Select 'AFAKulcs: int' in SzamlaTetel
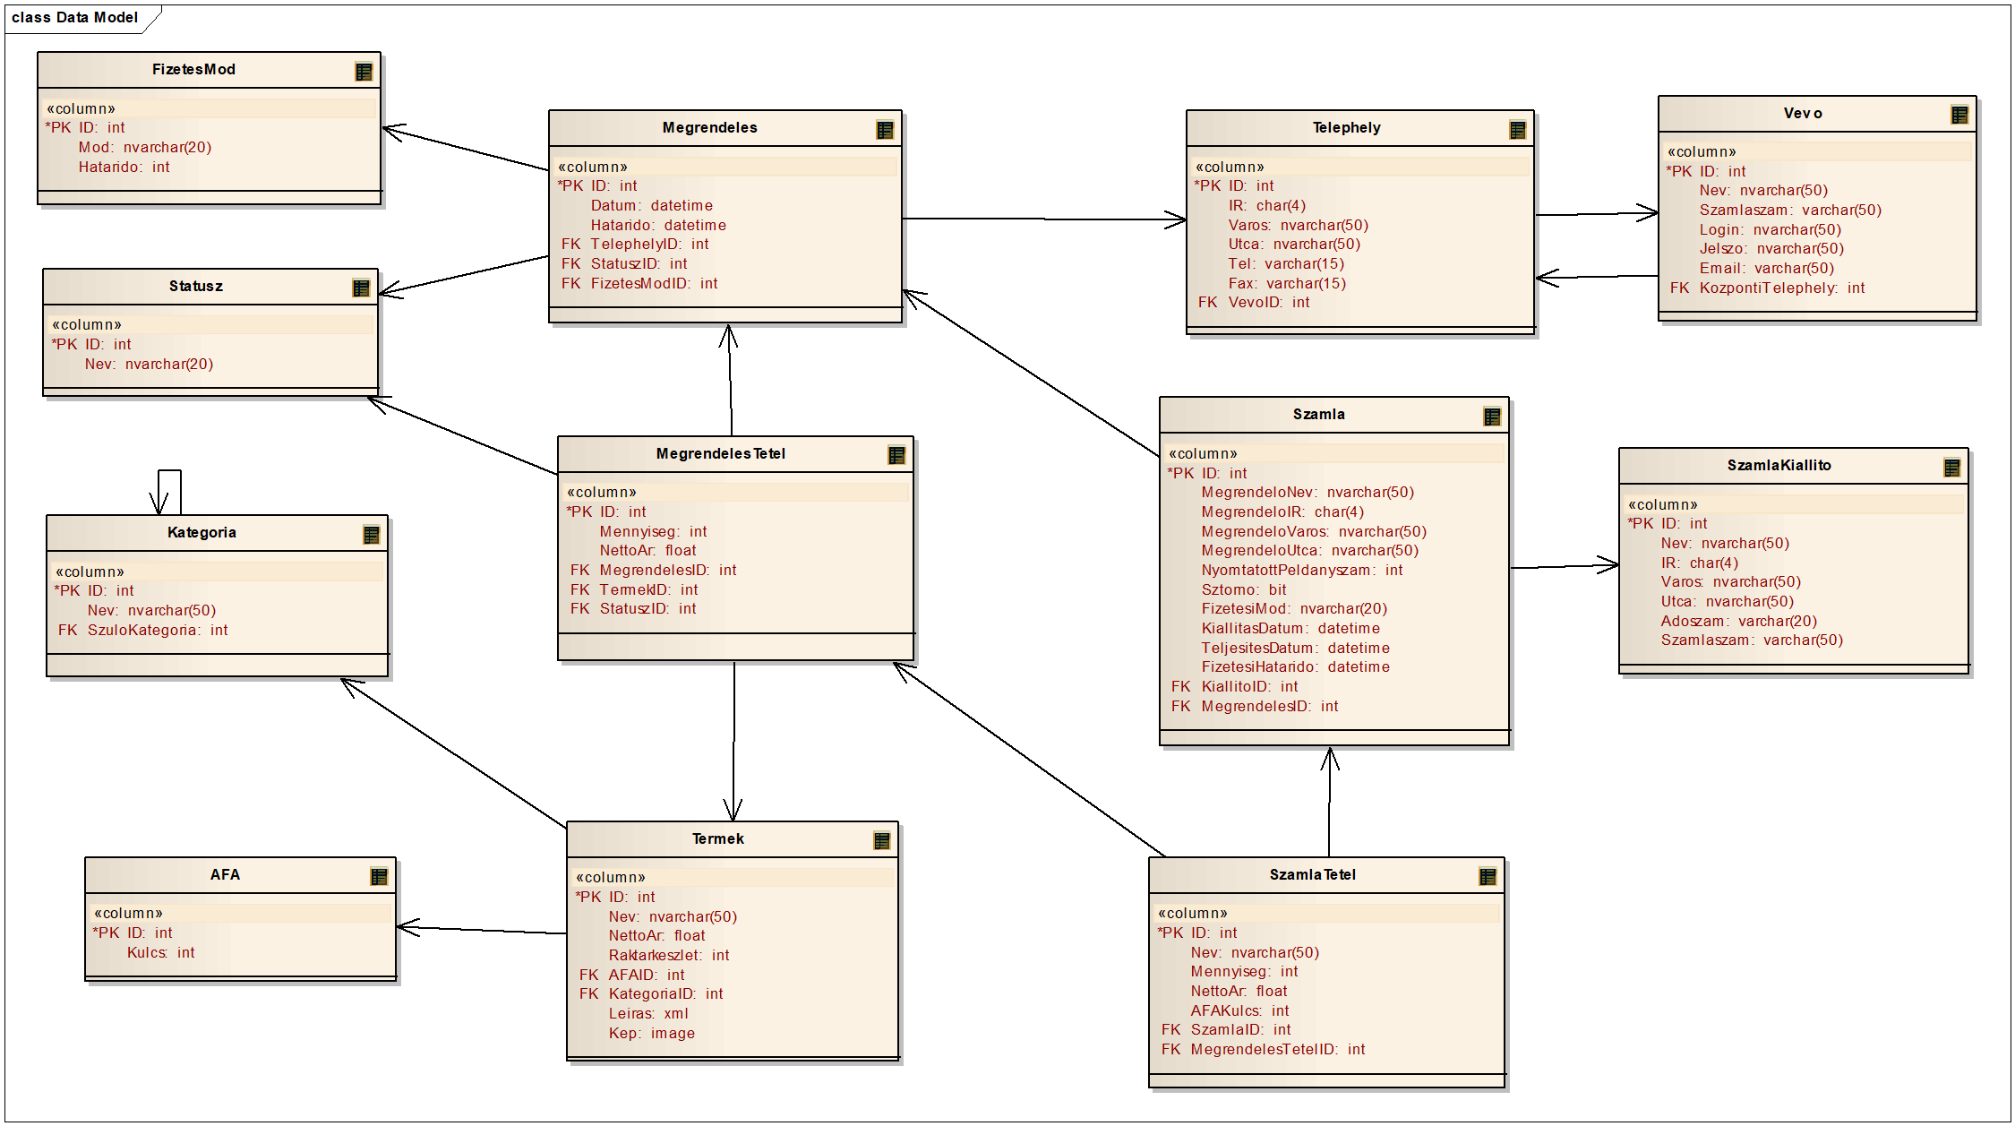The height and width of the screenshot is (1126, 2015). coord(1239,1011)
